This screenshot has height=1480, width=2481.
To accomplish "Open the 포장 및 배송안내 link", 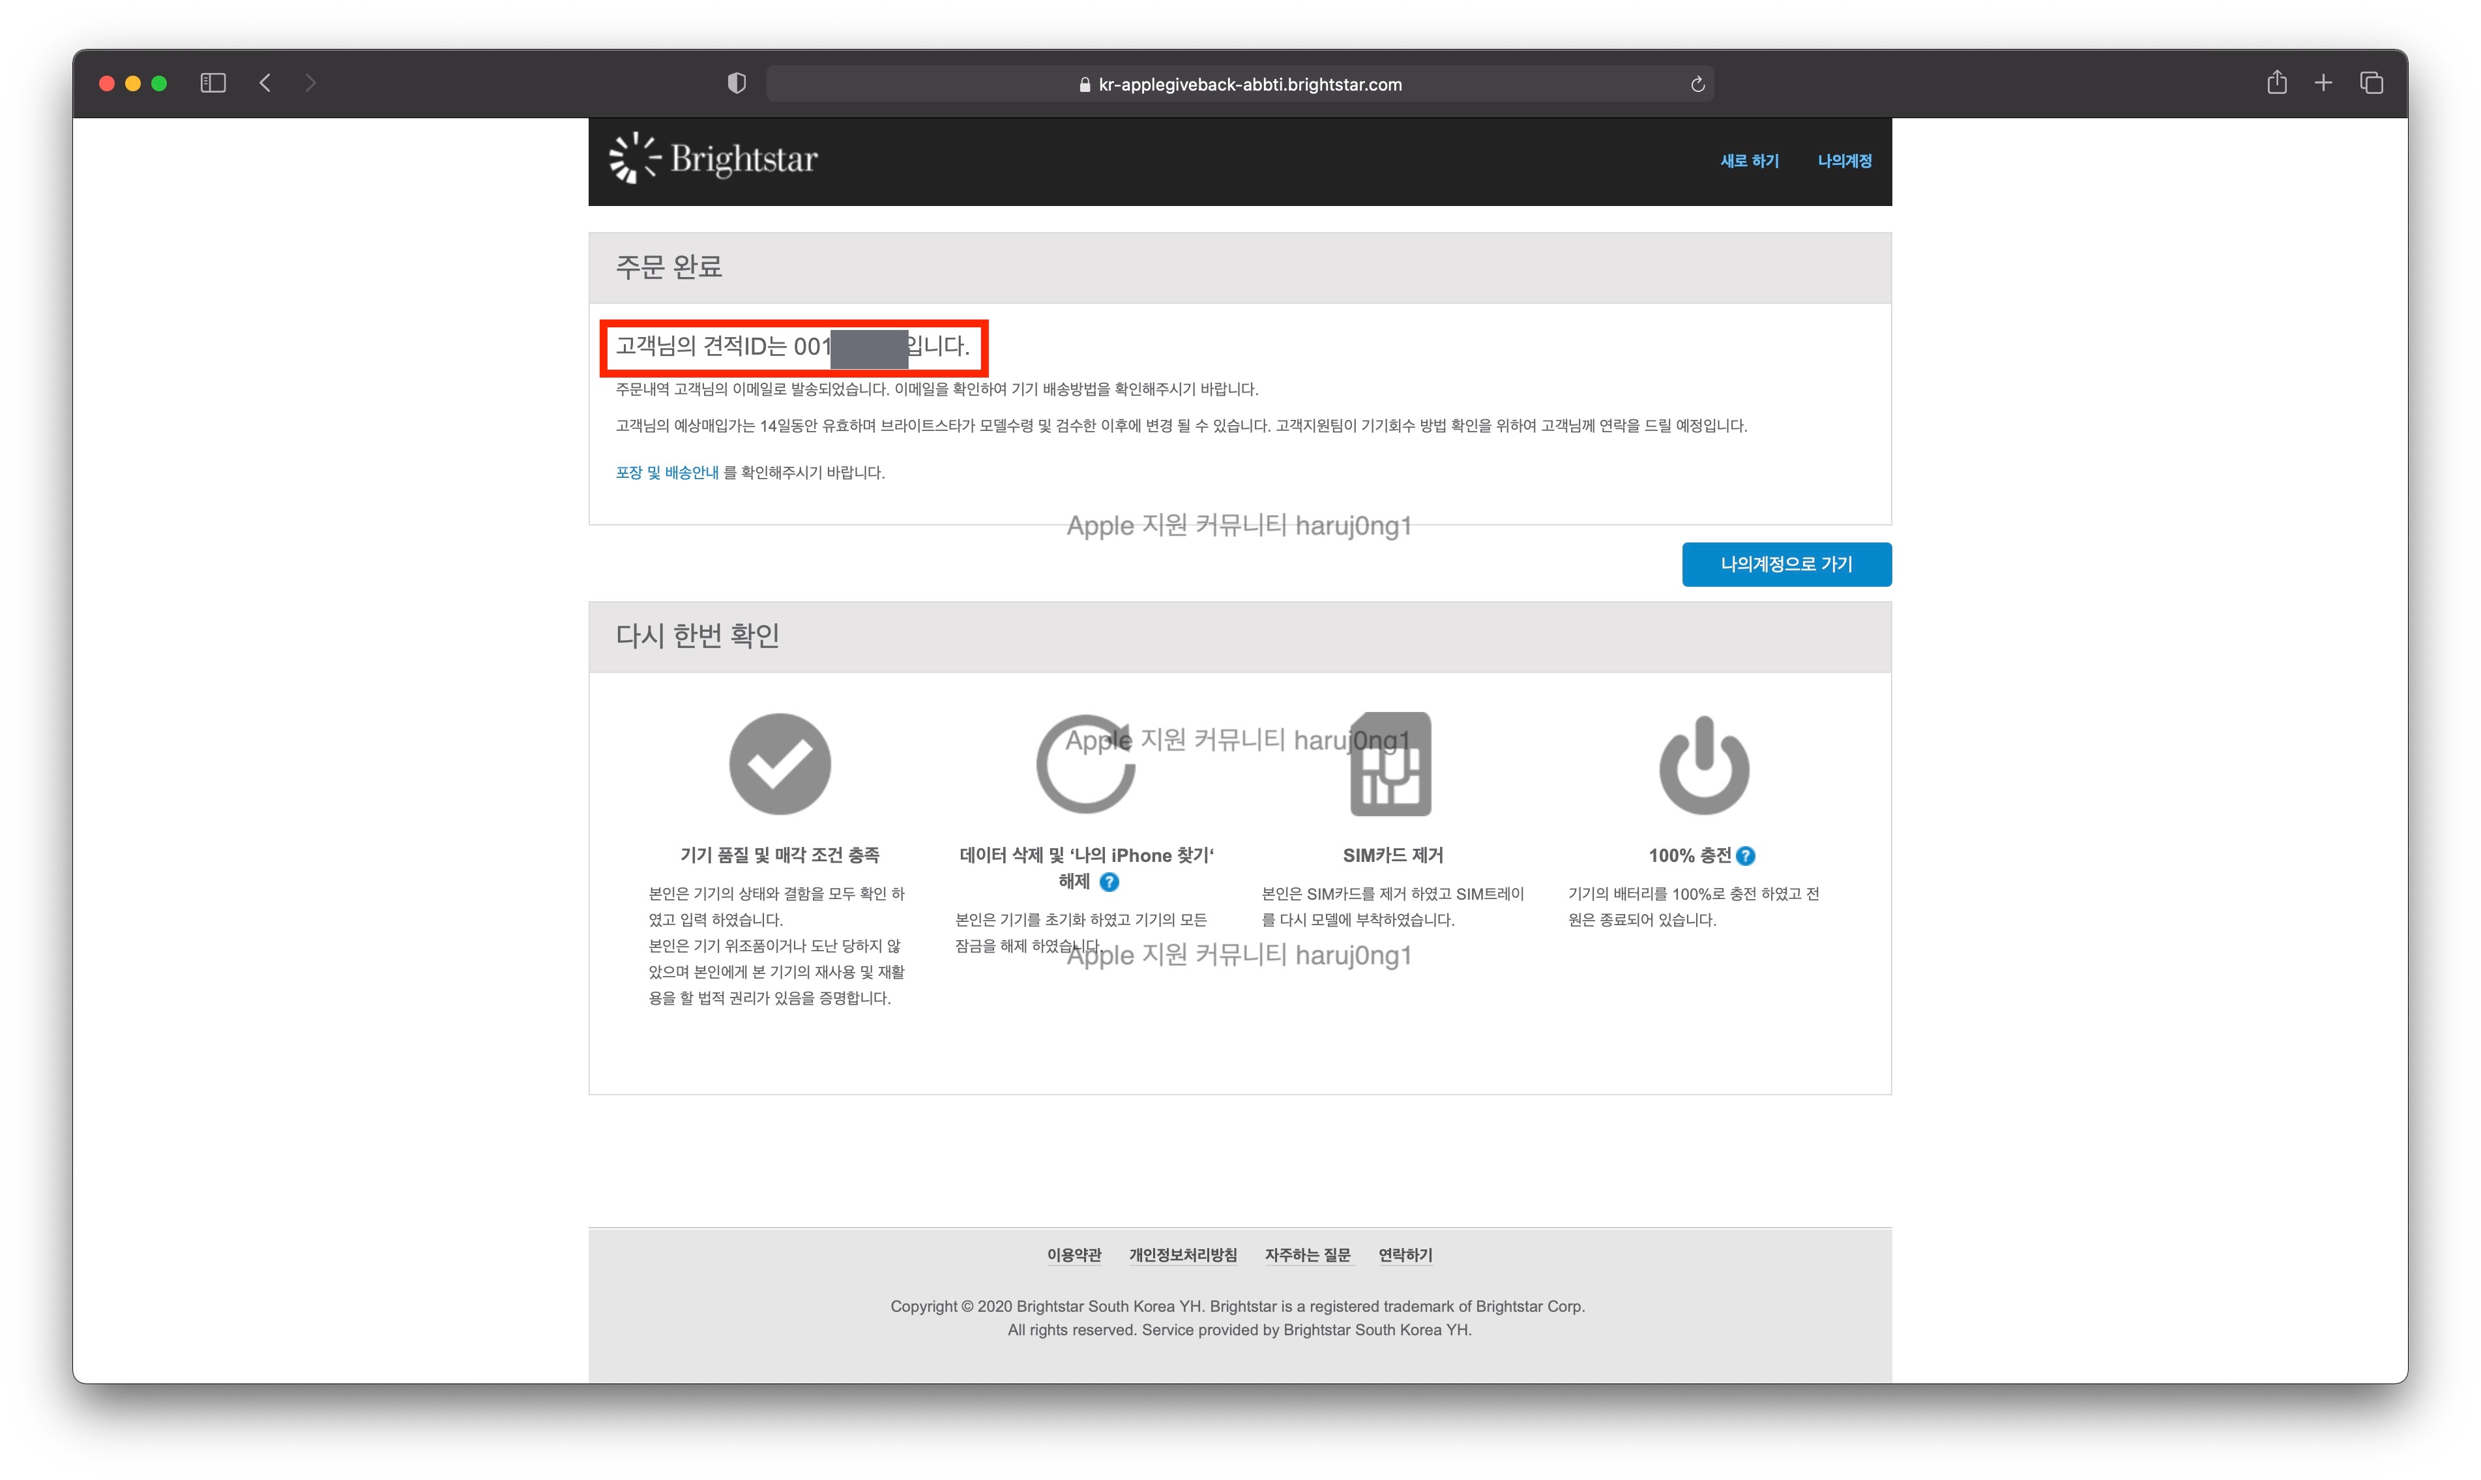I will tap(666, 473).
